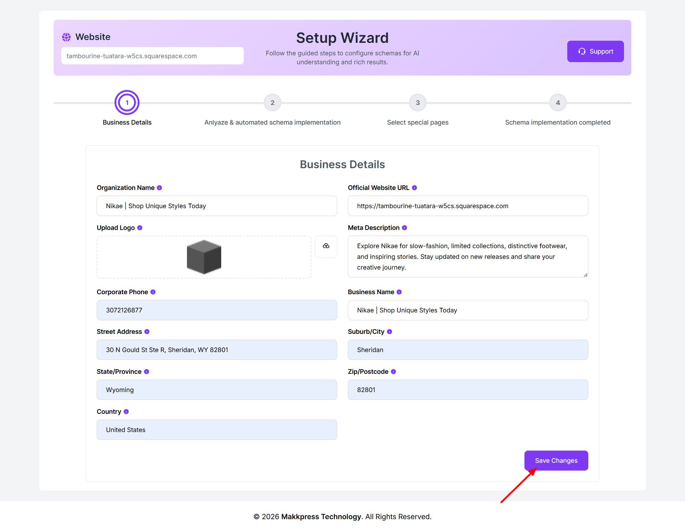Click the info icon beside Official Website URL

coord(415,188)
